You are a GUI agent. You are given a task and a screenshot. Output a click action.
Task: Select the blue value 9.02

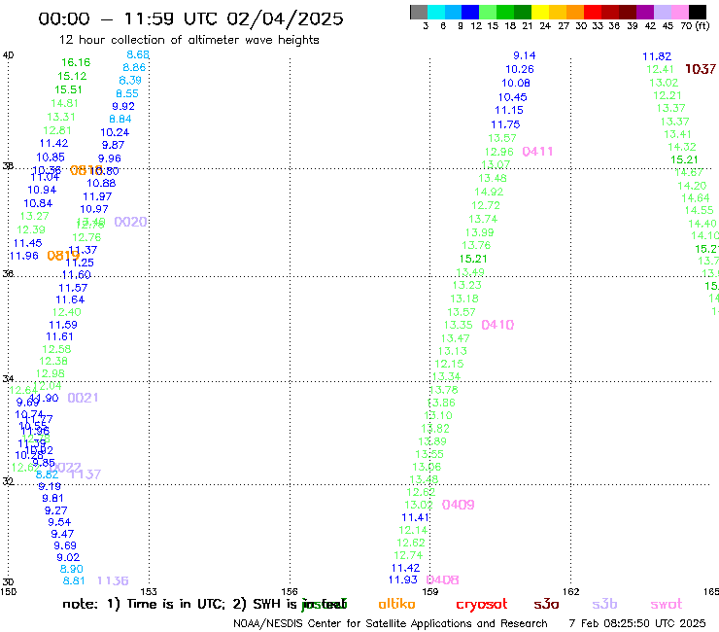click(x=68, y=558)
